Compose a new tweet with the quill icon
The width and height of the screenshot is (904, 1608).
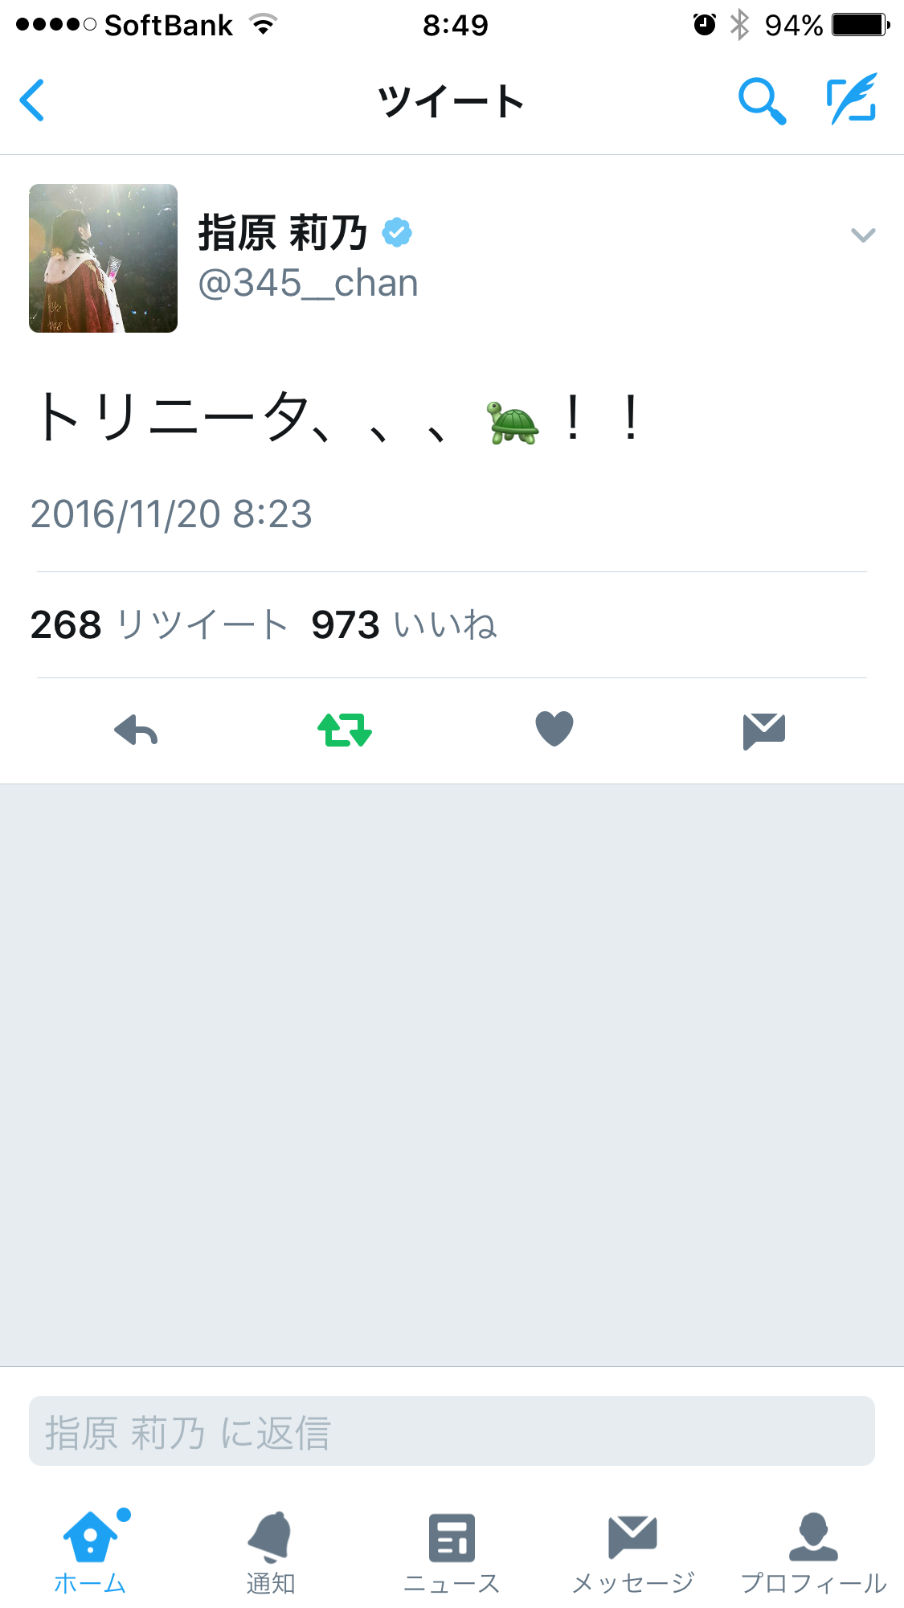853,99
